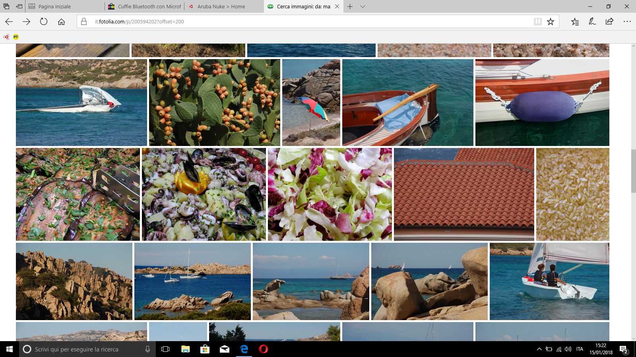This screenshot has height=357, width=636.
Task: Open the red tile roof photo
Action: point(464,194)
